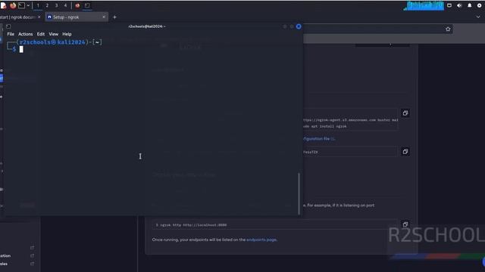Switch to workspace 2

click(x=47, y=5)
